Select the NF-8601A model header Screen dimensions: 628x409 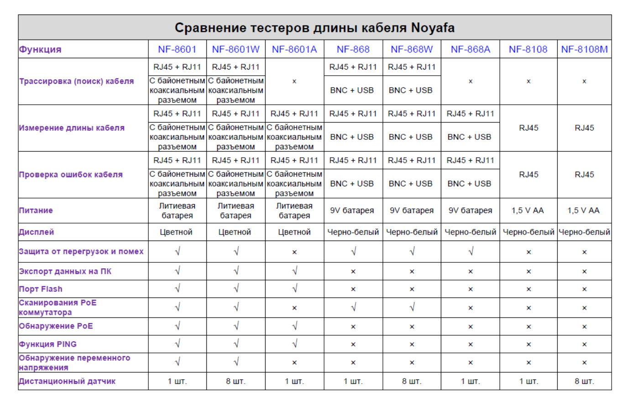(294, 49)
